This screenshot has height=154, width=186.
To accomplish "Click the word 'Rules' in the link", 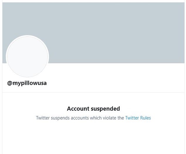I will (145, 118).
